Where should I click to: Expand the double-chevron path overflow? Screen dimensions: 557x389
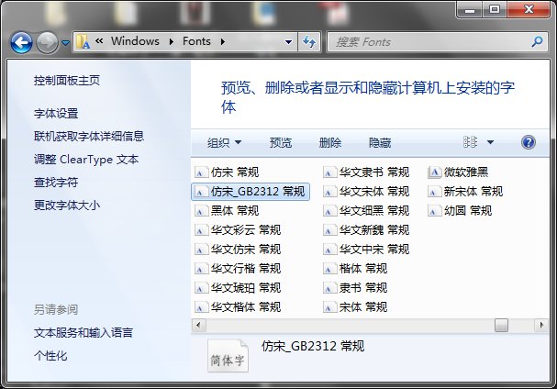[99, 41]
